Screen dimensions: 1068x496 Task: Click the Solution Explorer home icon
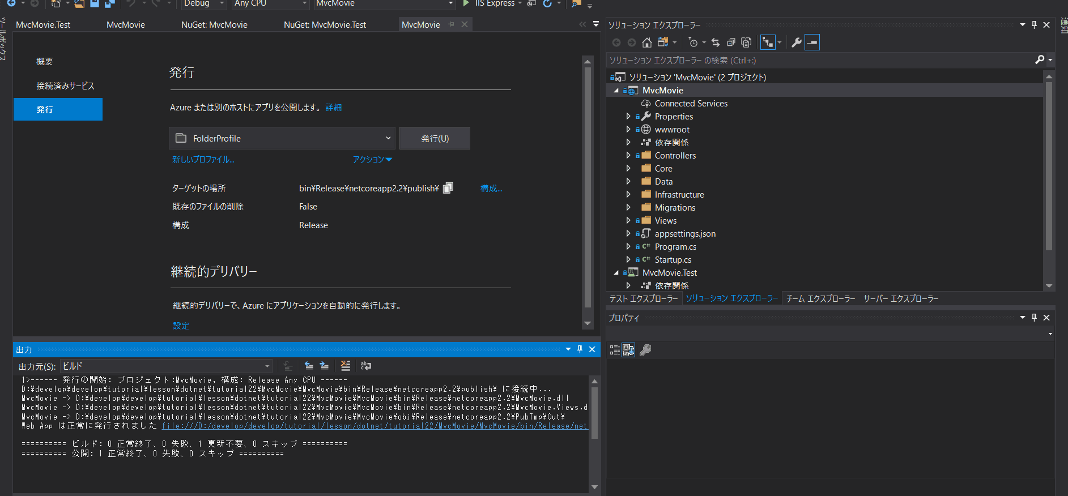646,42
